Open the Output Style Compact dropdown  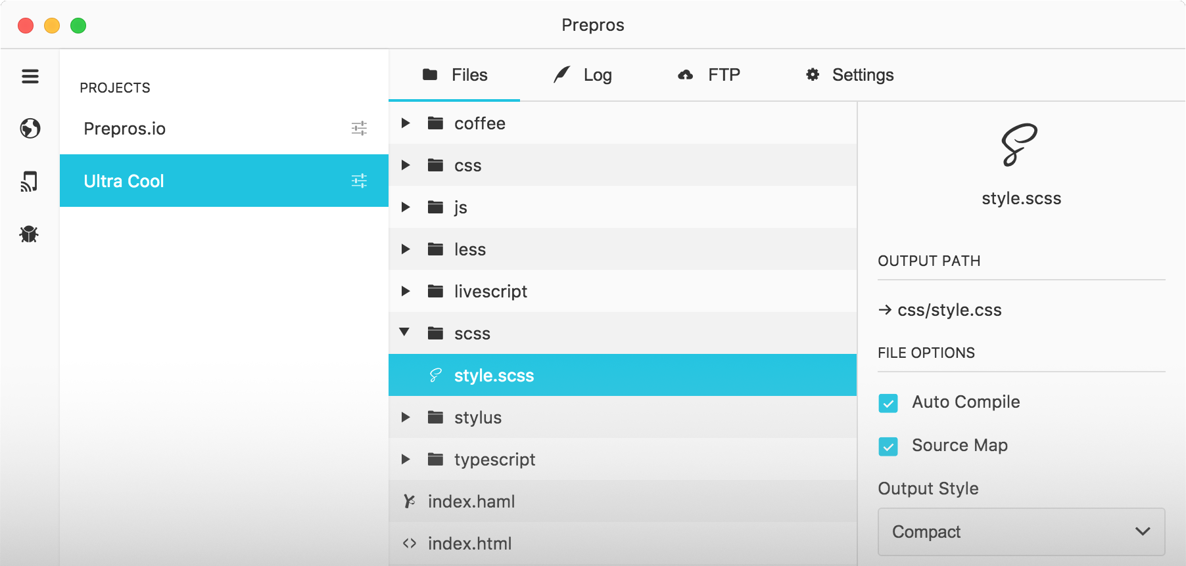pos(1021,532)
